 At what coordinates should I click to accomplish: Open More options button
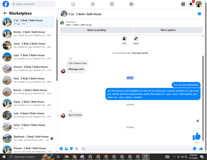[168, 30]
